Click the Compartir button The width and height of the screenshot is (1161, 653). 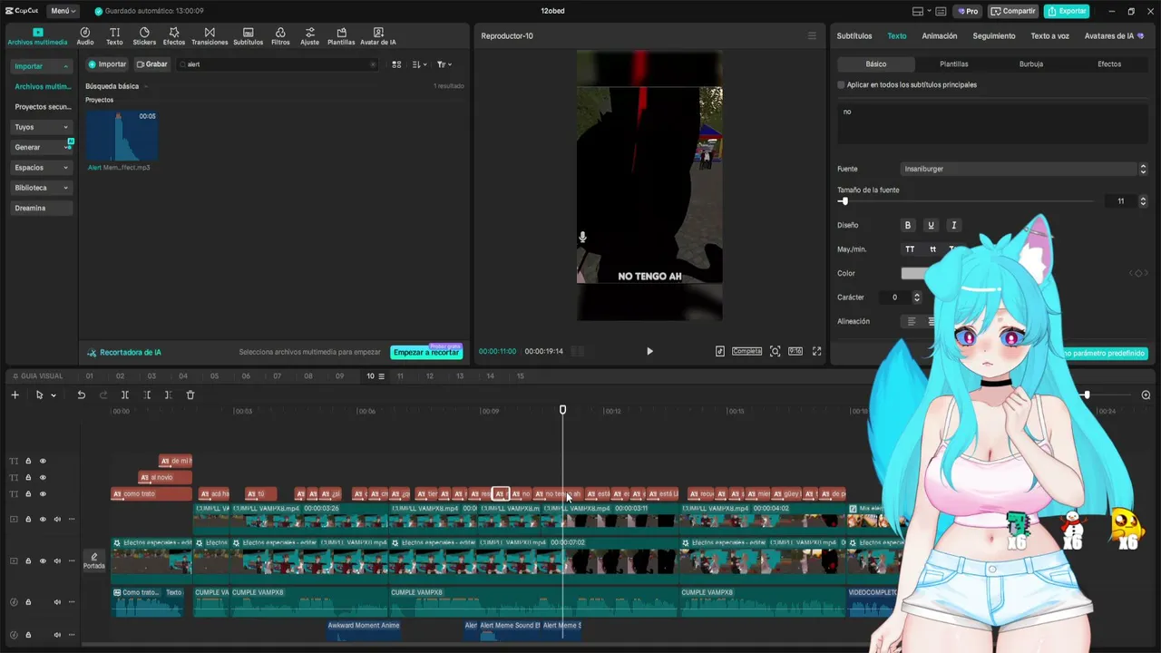coord(1013,11)
